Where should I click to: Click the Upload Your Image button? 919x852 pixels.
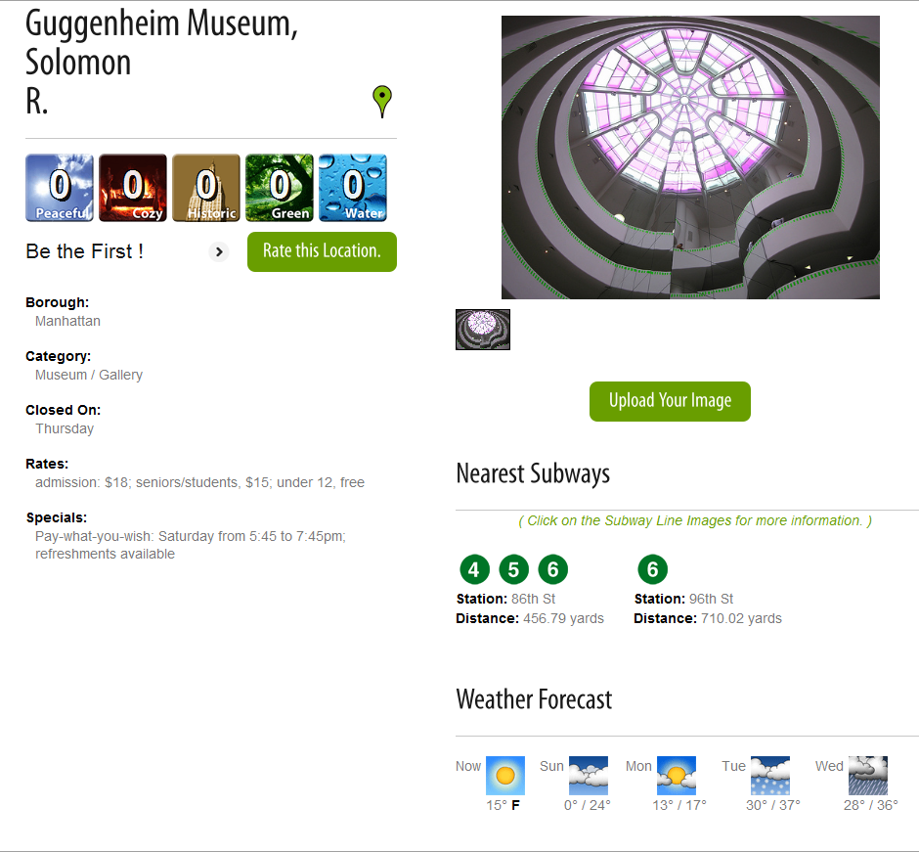[x=670, y=401]
